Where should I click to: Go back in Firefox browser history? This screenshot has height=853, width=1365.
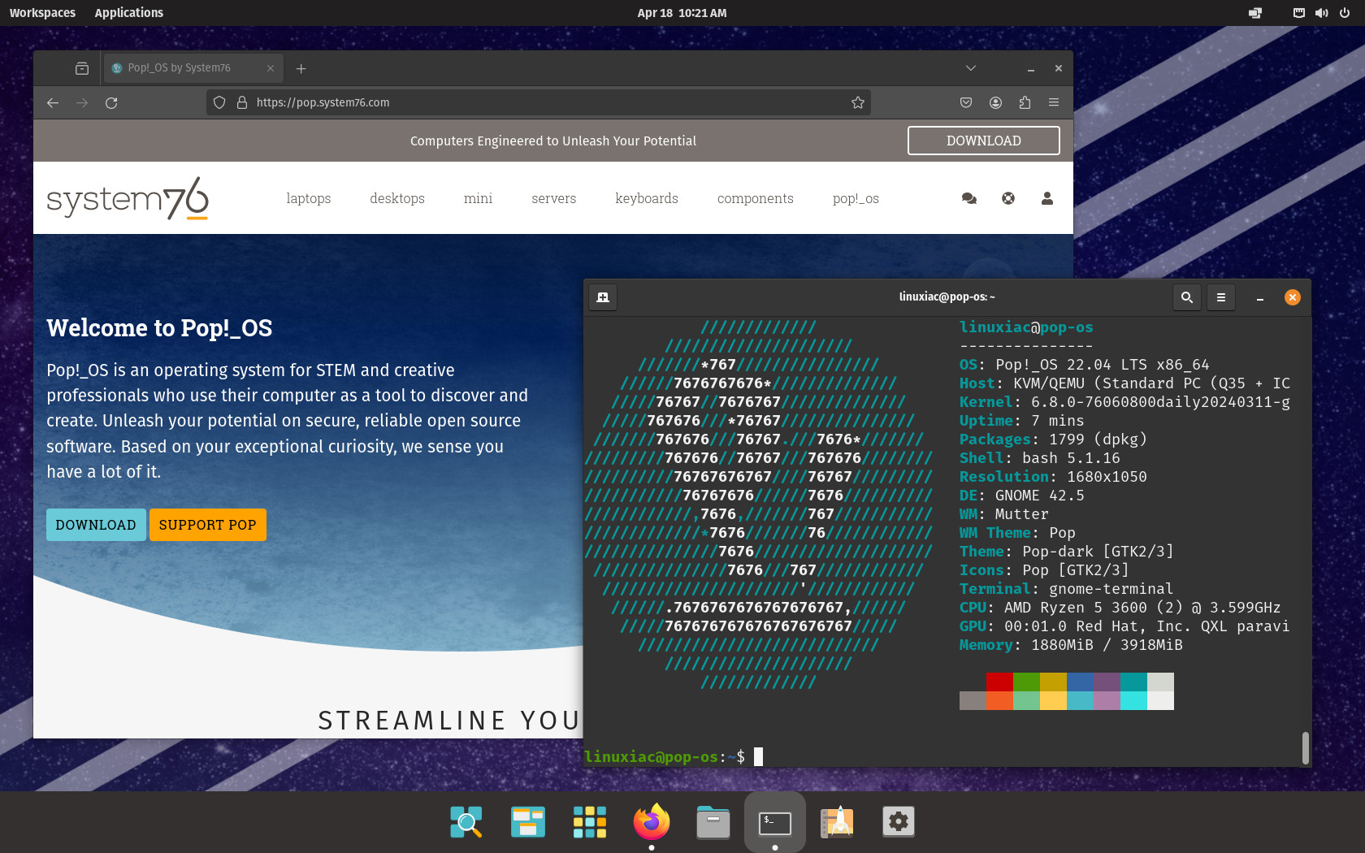point(53,102)
